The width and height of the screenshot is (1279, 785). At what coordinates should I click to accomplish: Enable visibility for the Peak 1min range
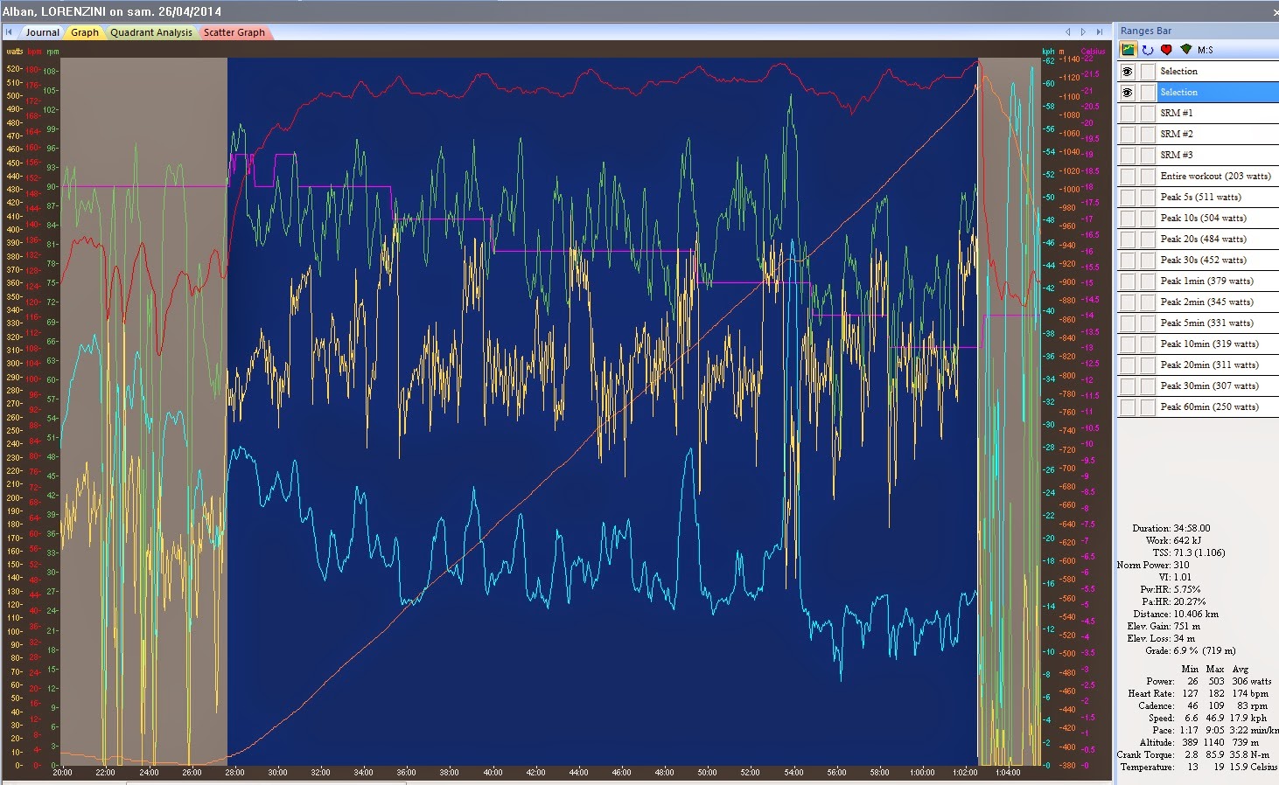pos(1128,281)
